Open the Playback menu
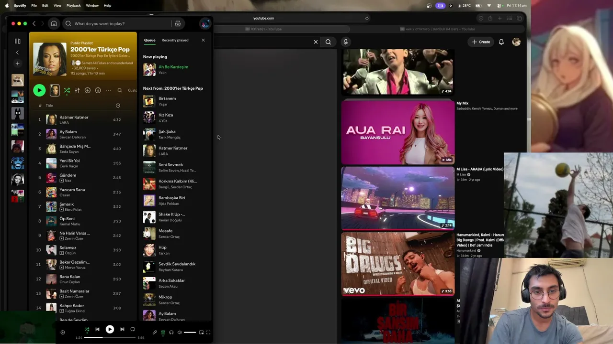The image size is (613, 344). coord(73,6)
